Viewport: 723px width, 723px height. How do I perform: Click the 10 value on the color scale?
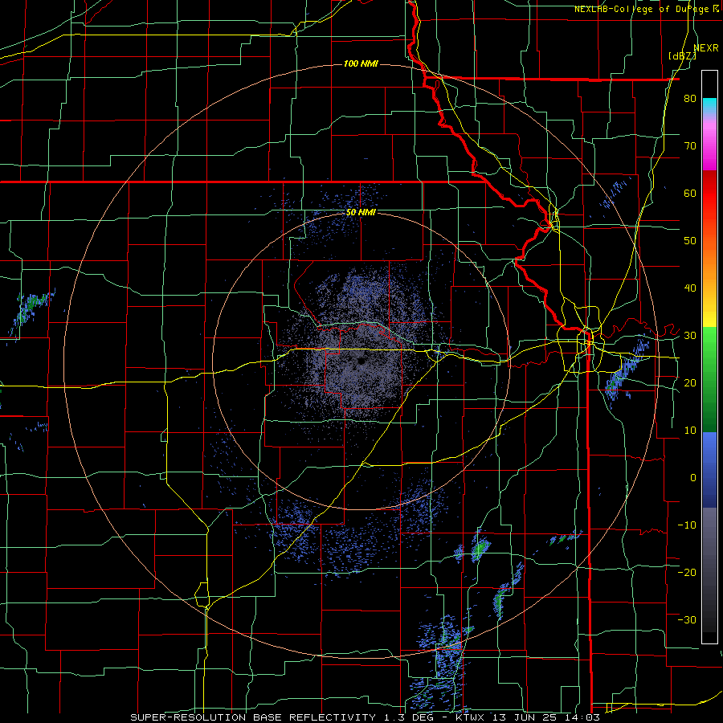point(690,431)
